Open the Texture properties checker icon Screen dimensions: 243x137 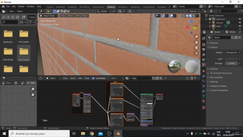(x=204, y=107)
